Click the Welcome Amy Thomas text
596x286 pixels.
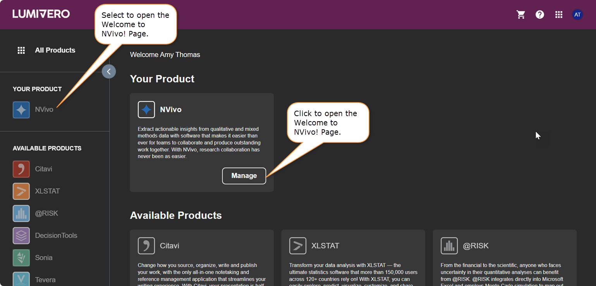pyautogui.click(x=165, y=55)
